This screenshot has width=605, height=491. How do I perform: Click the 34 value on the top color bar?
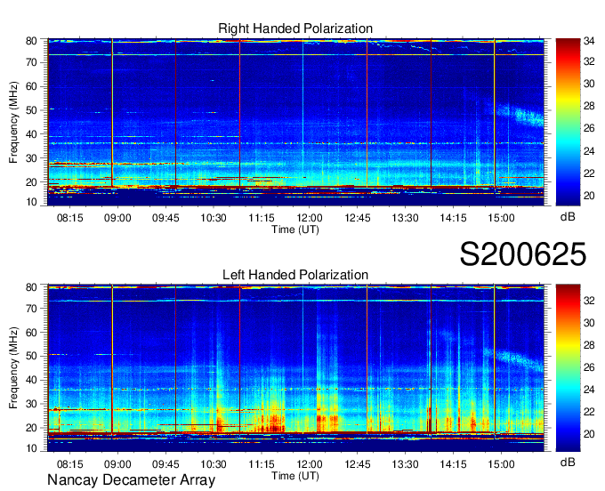click(x=589, y=40)
